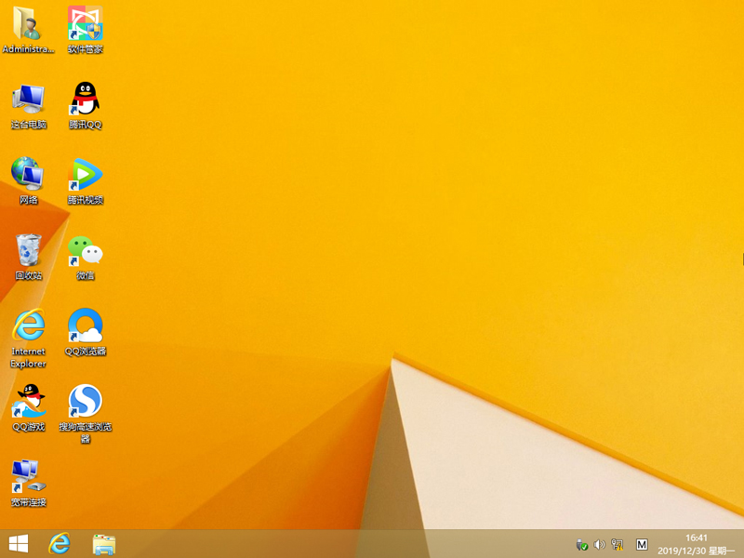744x558 pixels.
Task: Launch Internet Explorer from the taskbar
Action: [x=60, y=544]
